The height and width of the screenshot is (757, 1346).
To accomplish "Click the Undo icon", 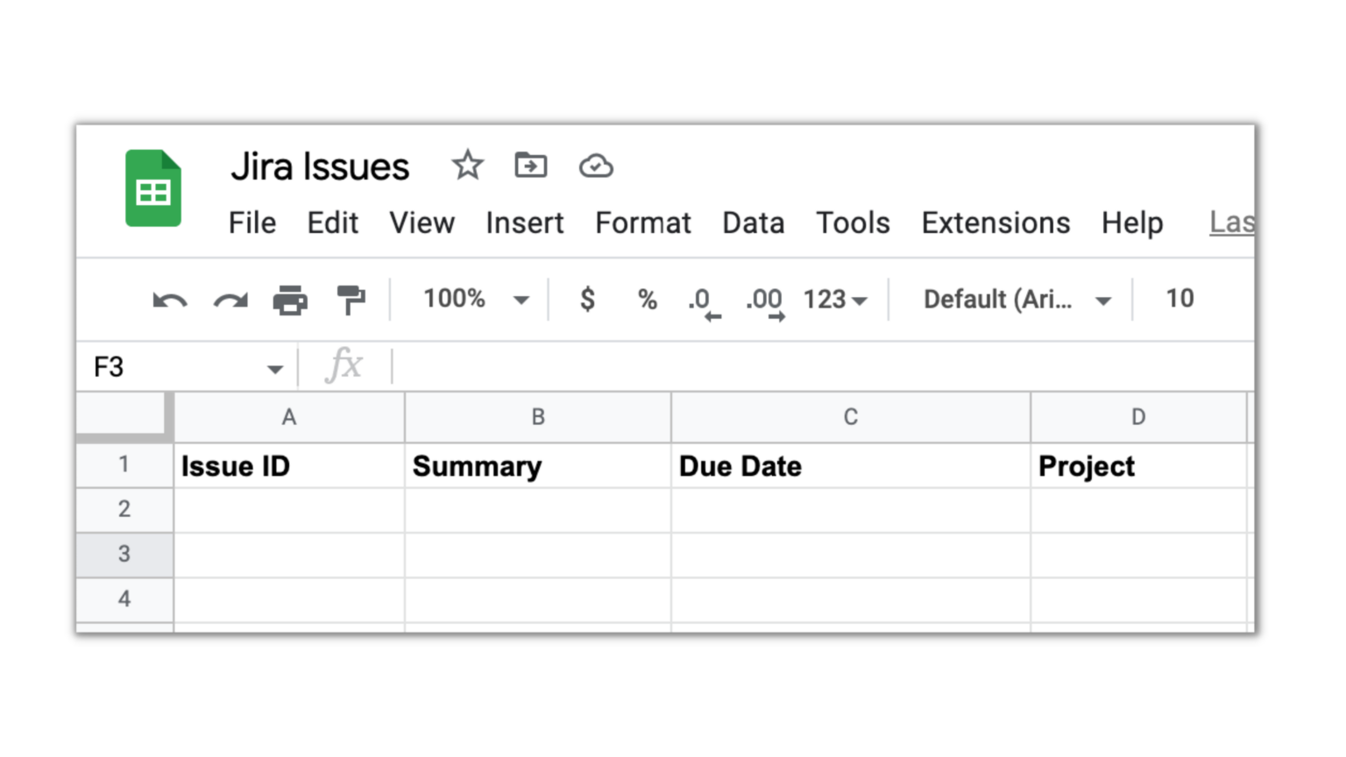I will click(x=168, y=300).
